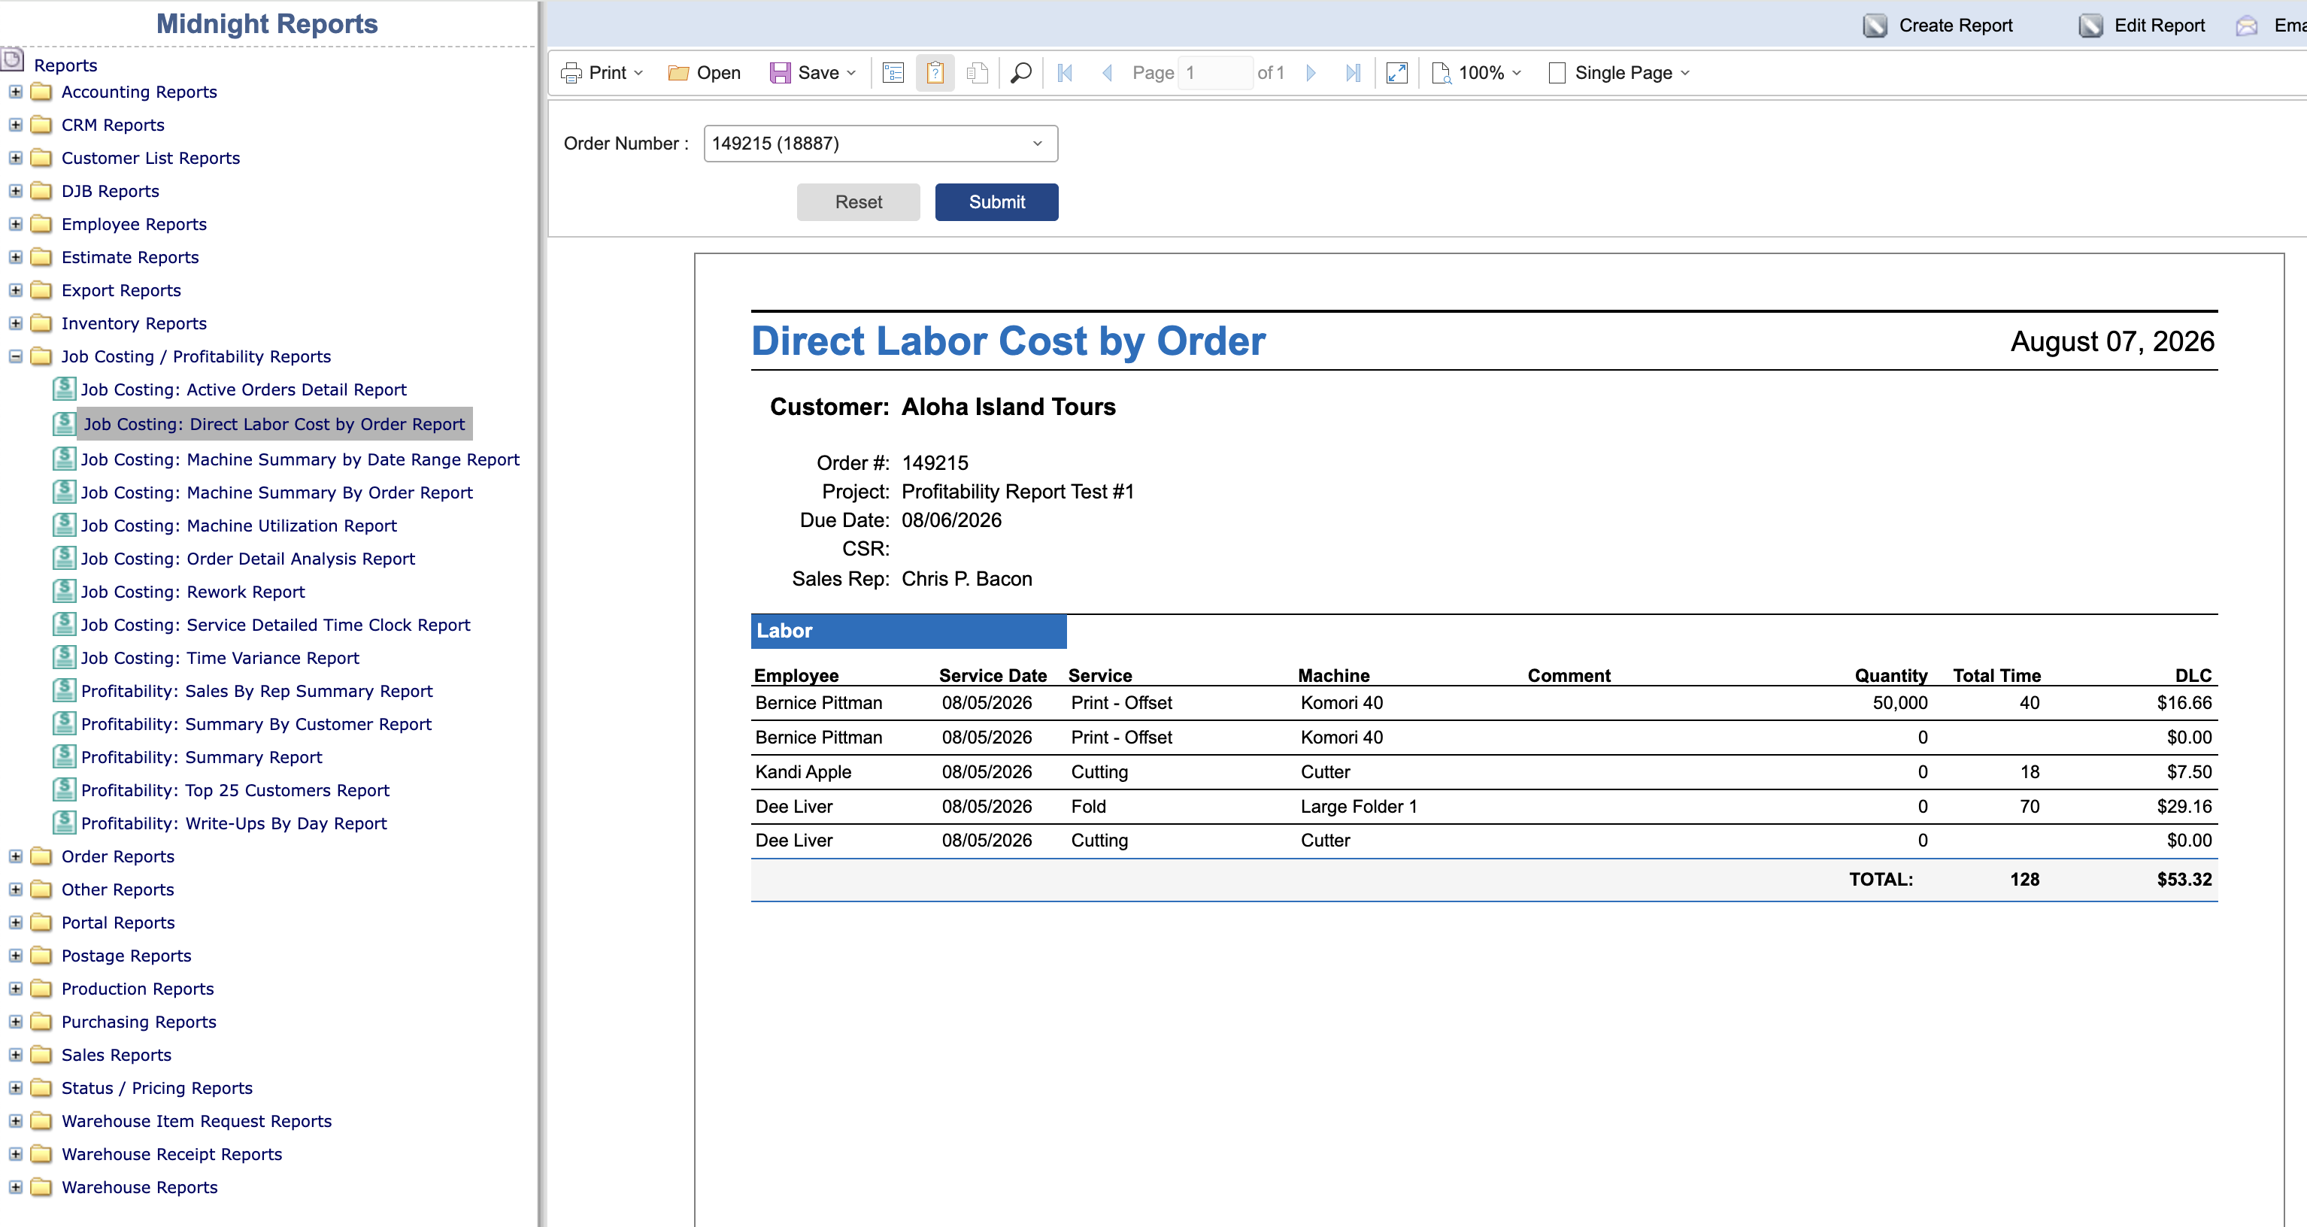
Task: Click the Print toolbar icon
Action: [x=571, y=72]
